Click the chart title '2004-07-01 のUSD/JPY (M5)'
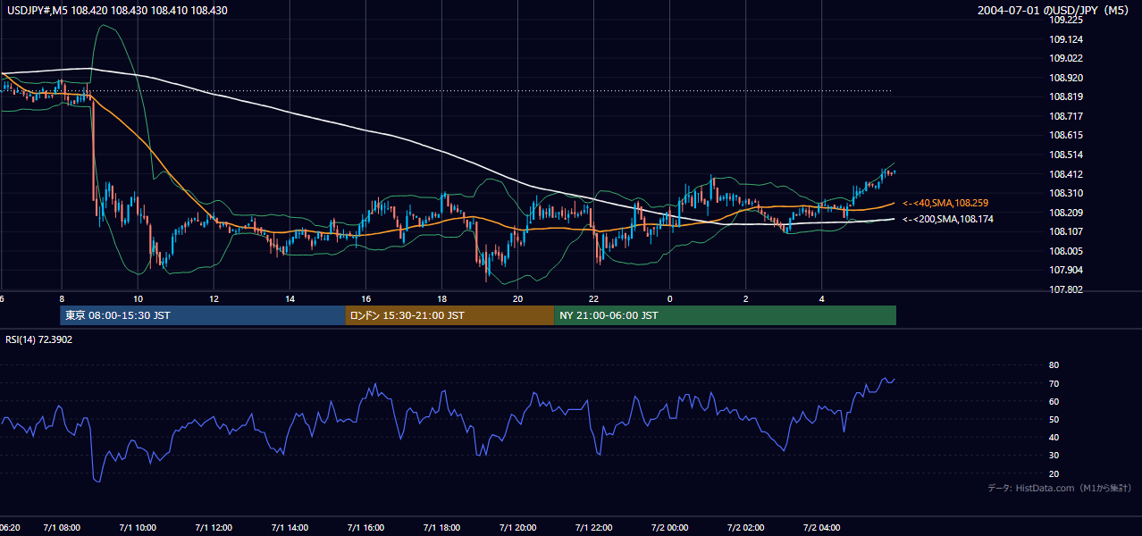1142x536 pixels. tap(1055, 11)
